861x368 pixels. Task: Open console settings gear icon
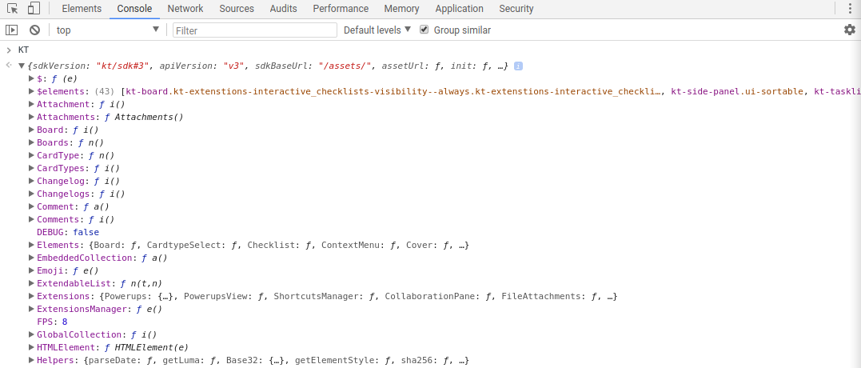coord(850,30)
